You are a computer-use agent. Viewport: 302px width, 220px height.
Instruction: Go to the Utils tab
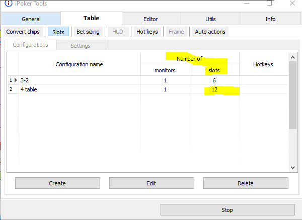click(x=210, y=19)
